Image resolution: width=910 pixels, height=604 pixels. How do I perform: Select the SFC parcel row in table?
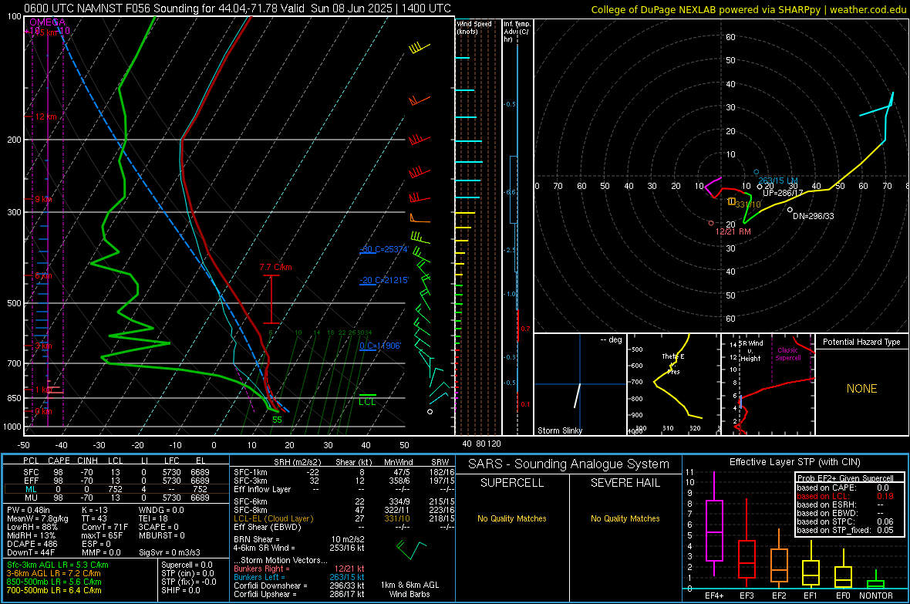pyautogui.click(x=116, y=472)
